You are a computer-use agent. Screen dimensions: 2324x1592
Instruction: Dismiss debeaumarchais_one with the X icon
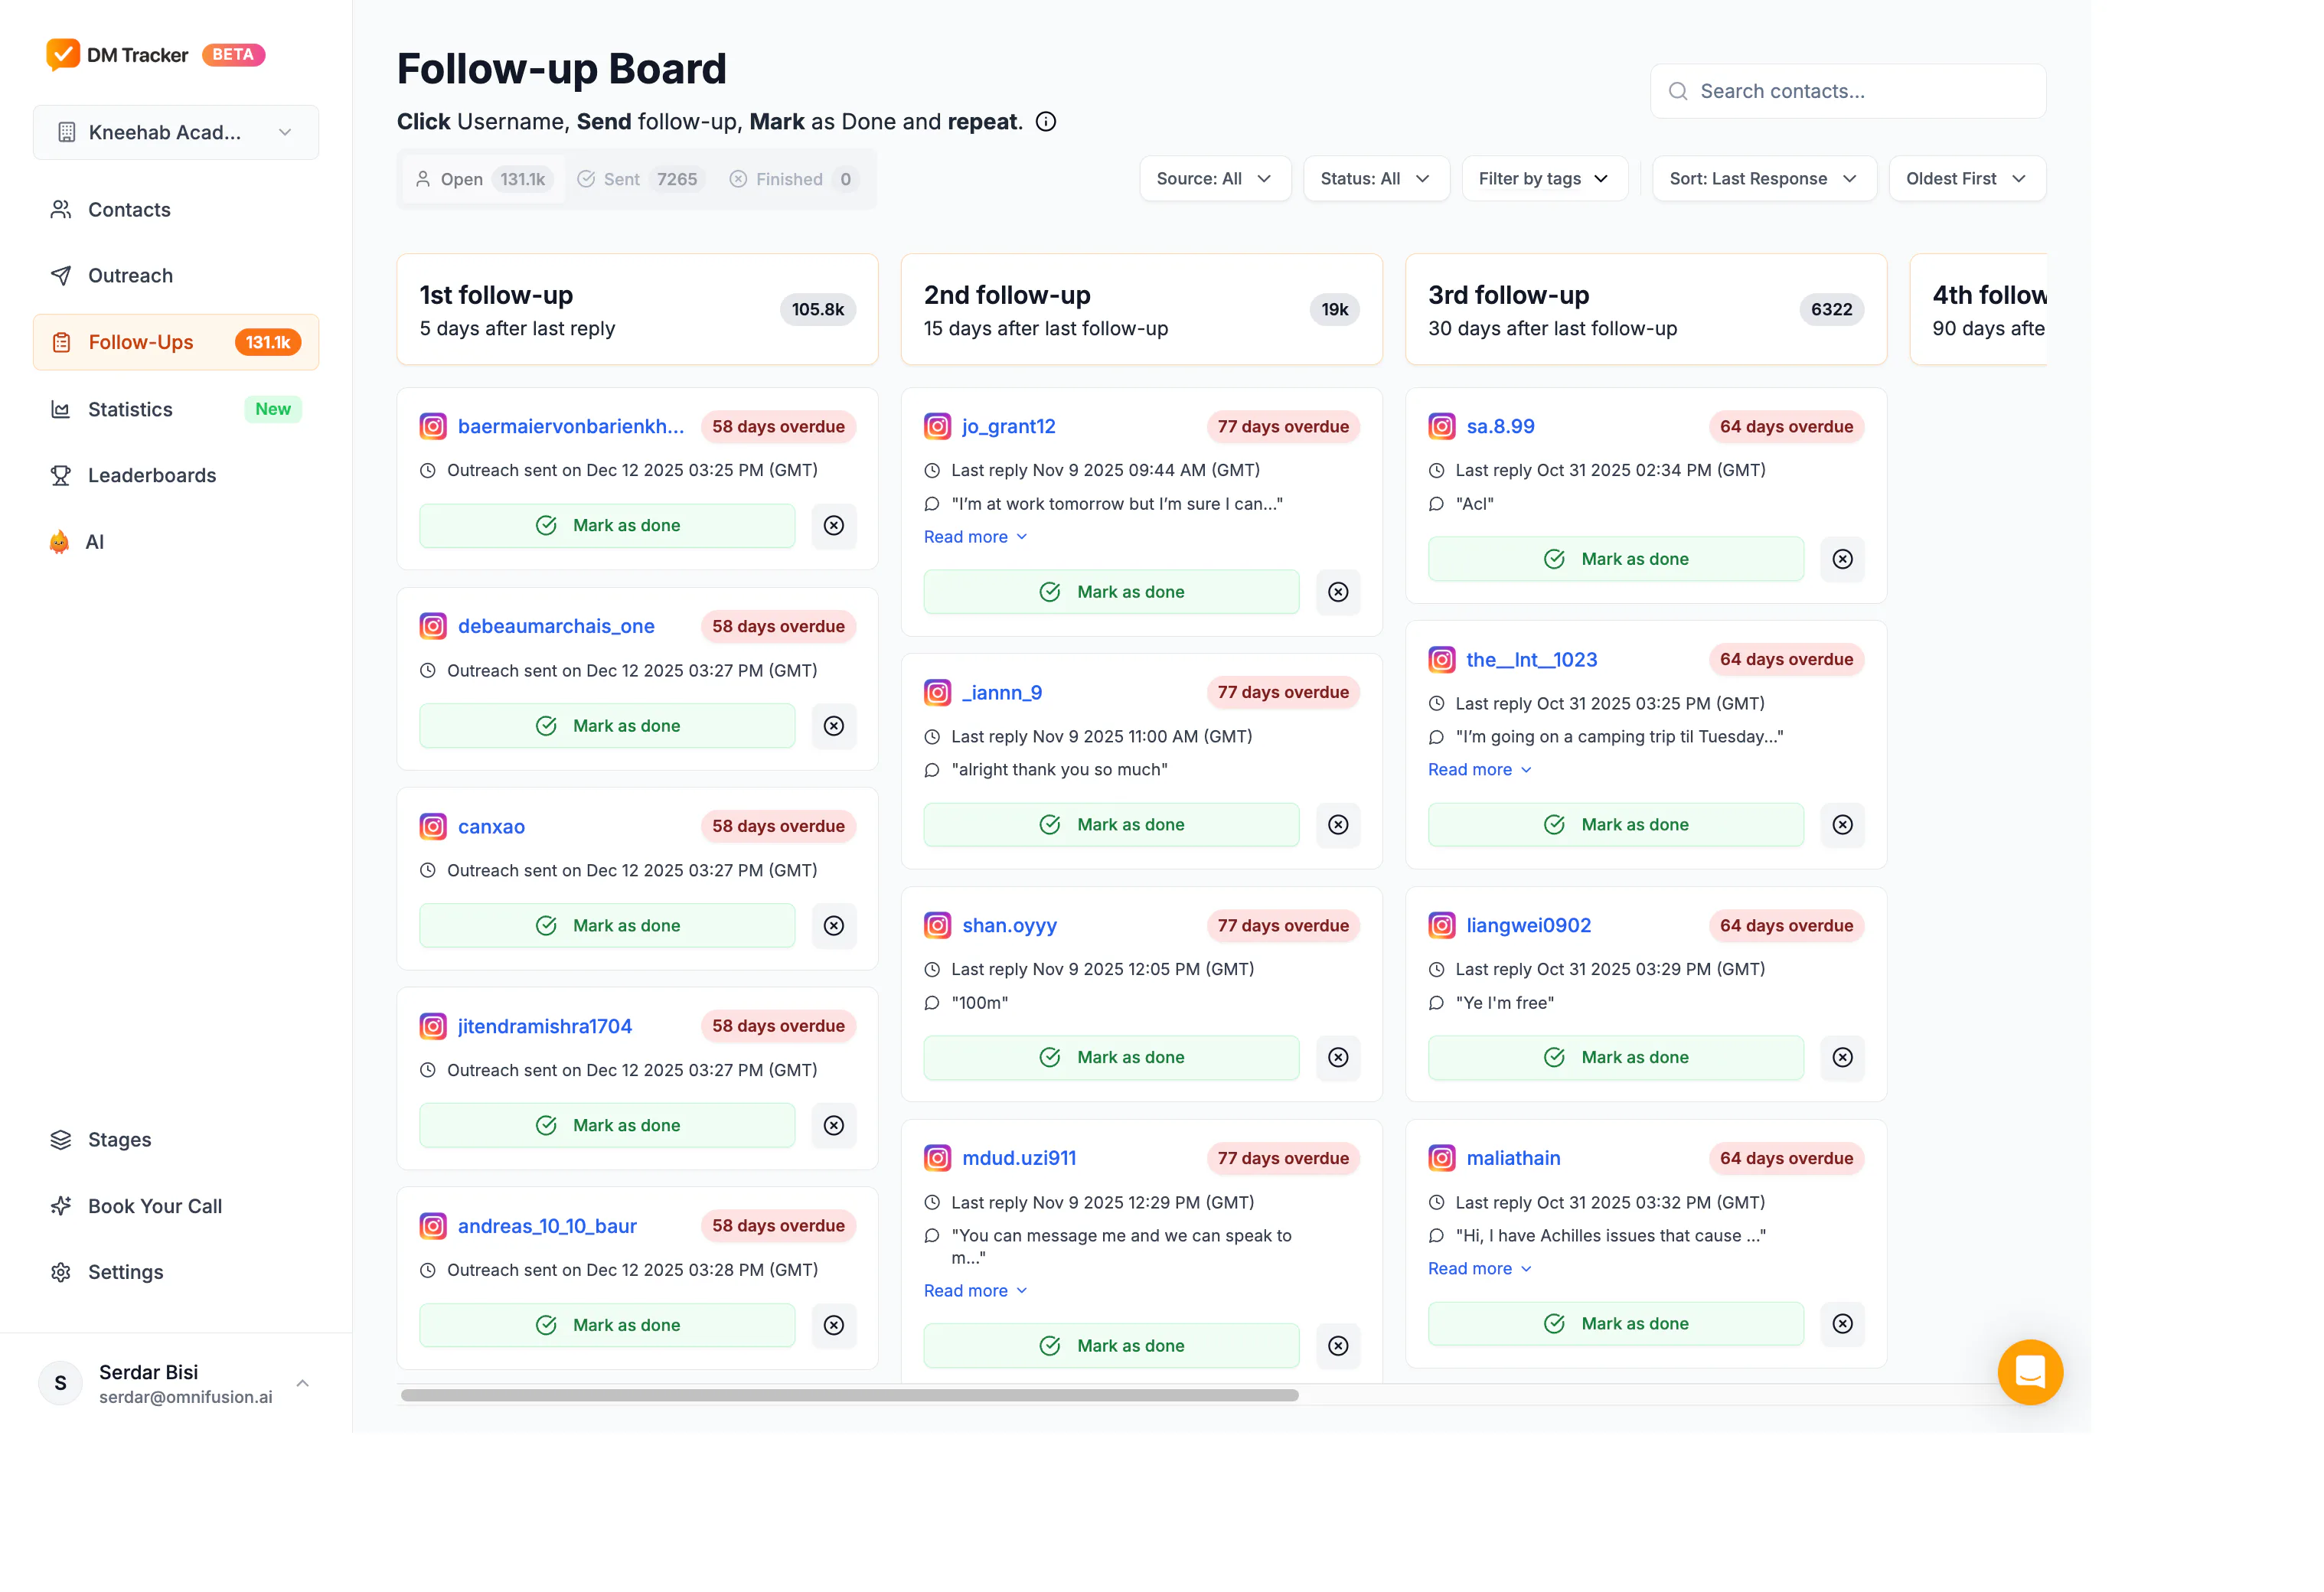tap(834, 726)
